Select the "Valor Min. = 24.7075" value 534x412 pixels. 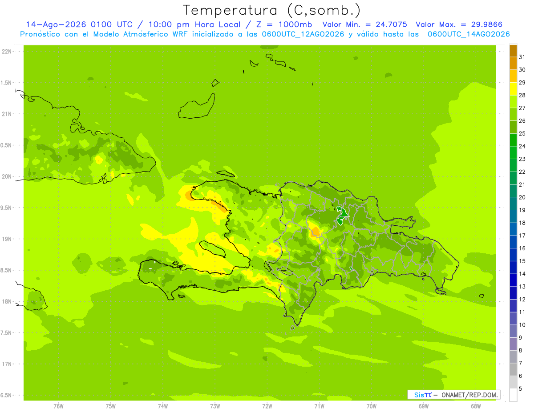[364, 24]
